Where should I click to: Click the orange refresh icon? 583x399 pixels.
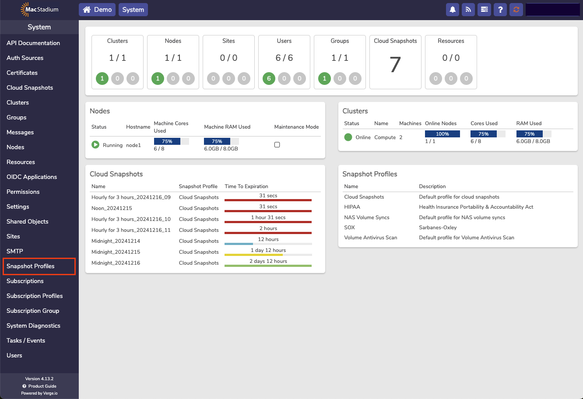[x=516, y=10]
